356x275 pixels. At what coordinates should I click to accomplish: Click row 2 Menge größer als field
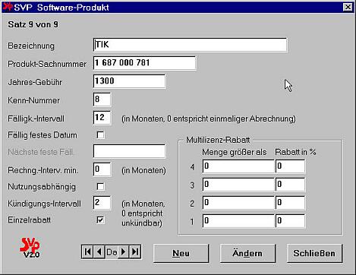pyautogui.click(x=238, y=203)
